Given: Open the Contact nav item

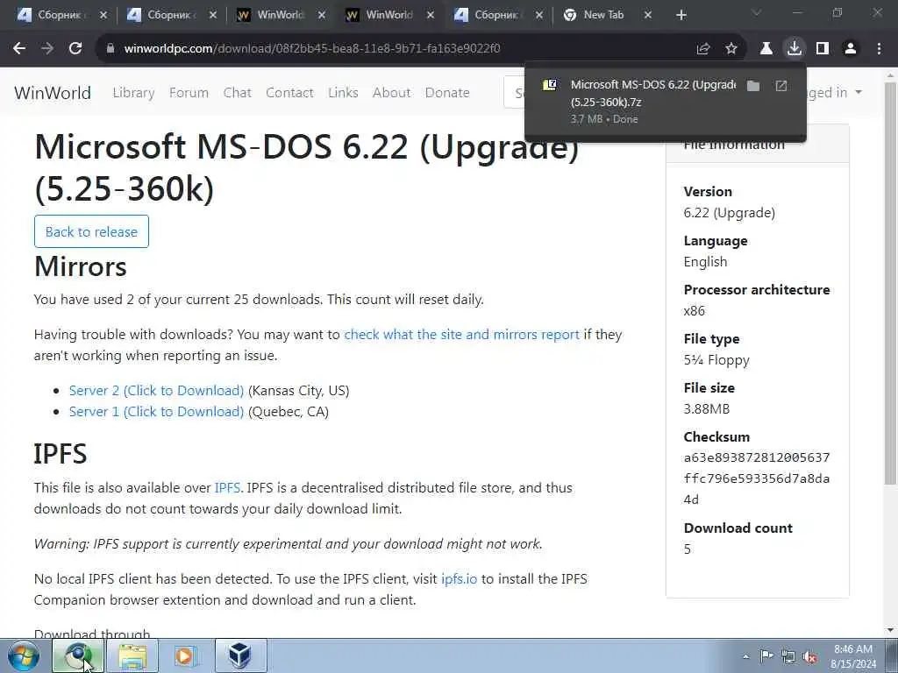Looking at the screenshot, I should click(x=289, y=93).
